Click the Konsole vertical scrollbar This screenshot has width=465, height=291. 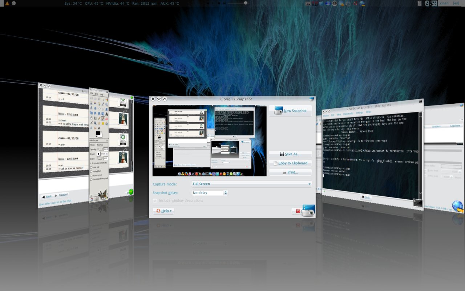coord(420,153)
